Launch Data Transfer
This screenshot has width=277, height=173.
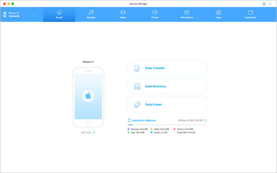(167, 68)
